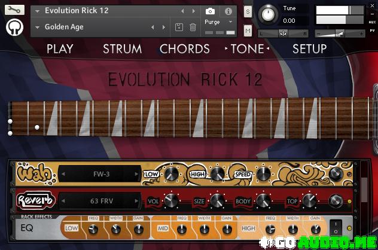Adjust the wah SPEED knob
This screenshot has height=250, width=378.
[263, 174]
